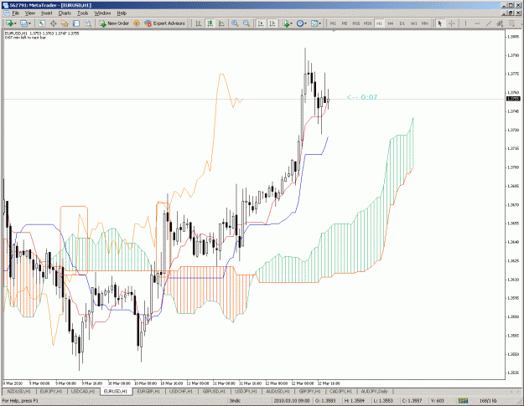Open the Templates dropdown
Viewport: 524px width, 406px height.
coord(316,23)
